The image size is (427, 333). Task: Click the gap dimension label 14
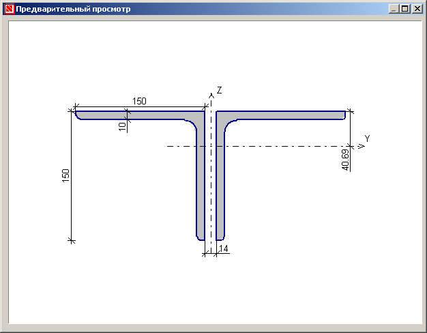[224, 249]
